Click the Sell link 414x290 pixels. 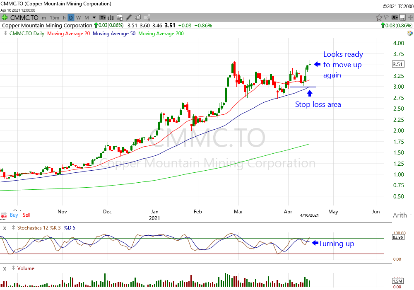(26, 215)
